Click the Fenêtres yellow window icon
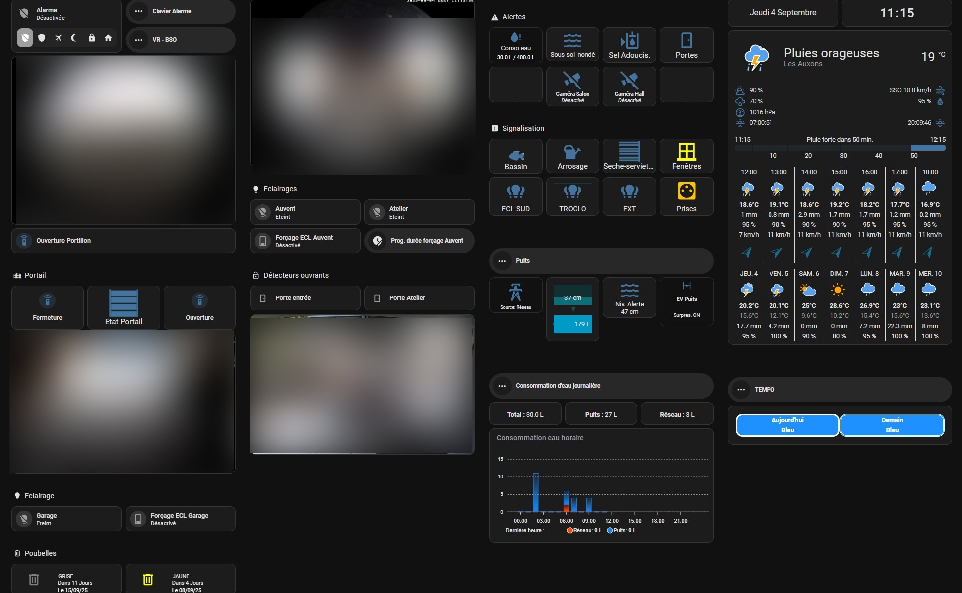Image resolution: width=962 pixels, height=593 pixels. (686, 151)
